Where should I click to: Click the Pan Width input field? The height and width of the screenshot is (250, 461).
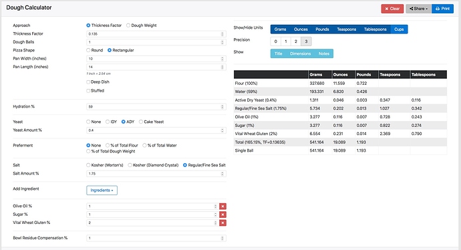coord(156,59)
